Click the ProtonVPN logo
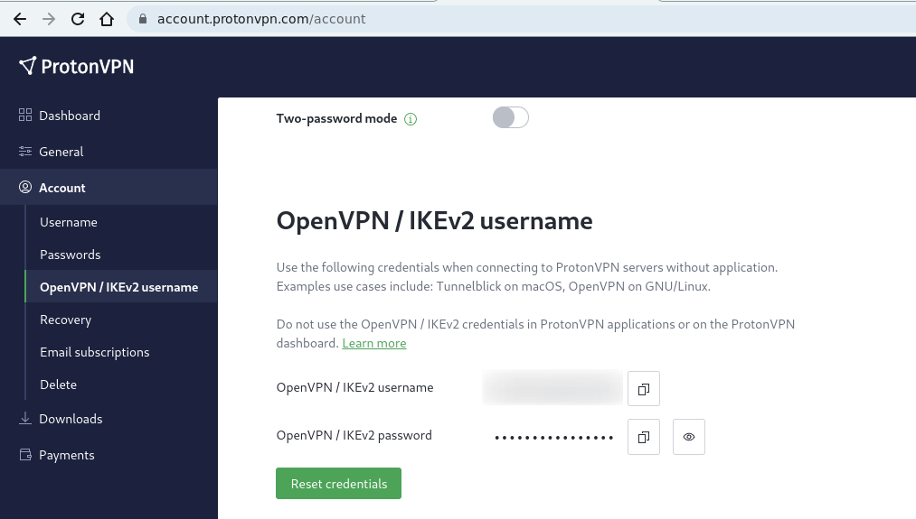916x519 pixels. coord(77,67)
